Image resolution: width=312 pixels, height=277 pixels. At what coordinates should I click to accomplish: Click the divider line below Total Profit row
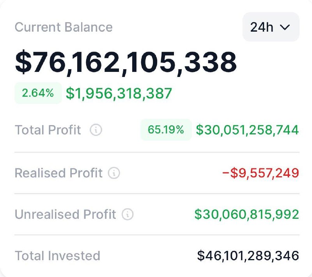pyautogui.click(x=157, y=152)
